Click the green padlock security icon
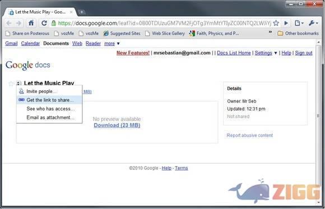The width and height of the screenshot is (325, 209). point(54,23)
